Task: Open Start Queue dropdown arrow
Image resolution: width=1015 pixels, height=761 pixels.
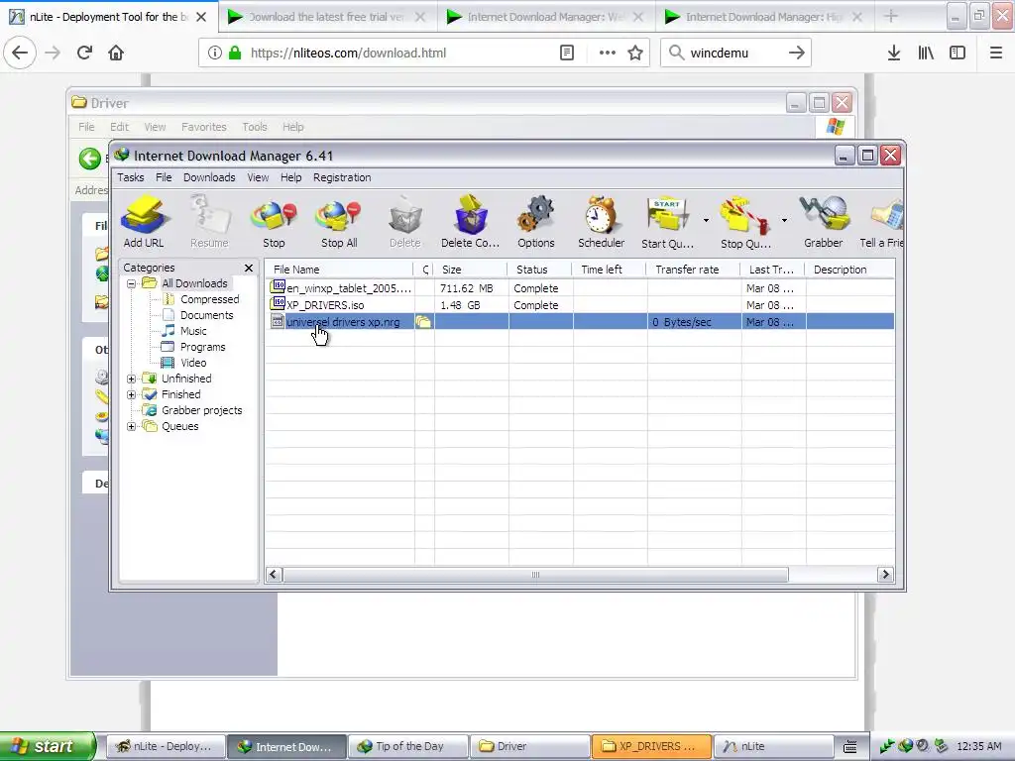Action: pos(706,221)
